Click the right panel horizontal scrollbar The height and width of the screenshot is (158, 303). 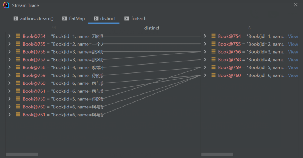tap(217, 154)
